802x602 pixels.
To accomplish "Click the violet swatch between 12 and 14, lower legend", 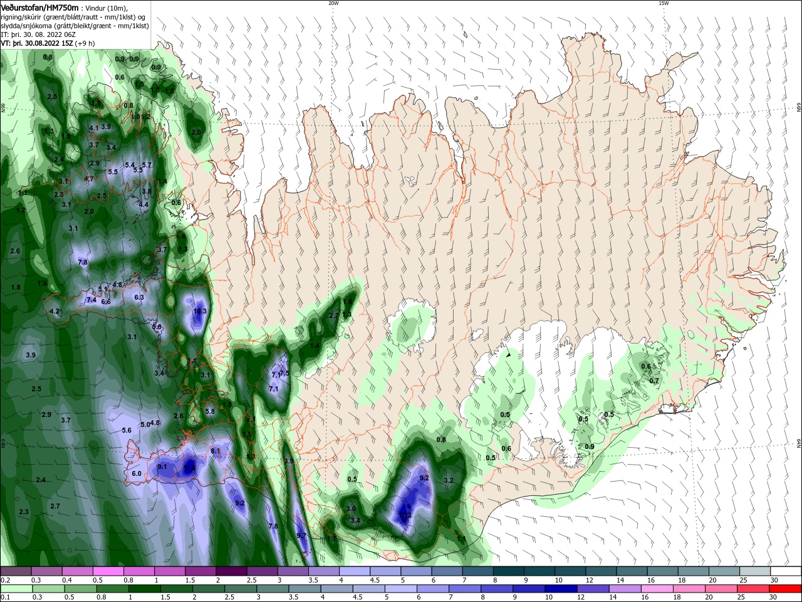I will pyautogui.click(x=592, y=589).
